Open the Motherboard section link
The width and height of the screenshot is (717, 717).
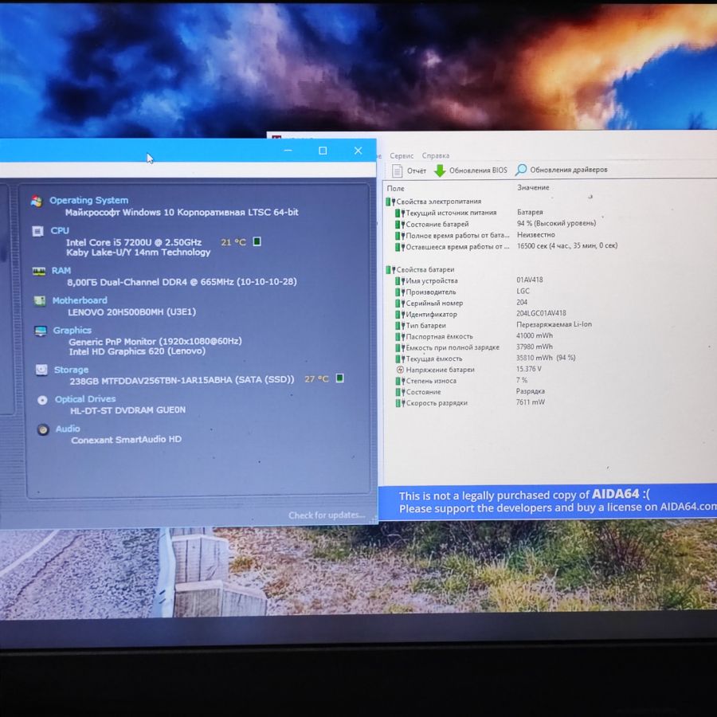(80, 300)
